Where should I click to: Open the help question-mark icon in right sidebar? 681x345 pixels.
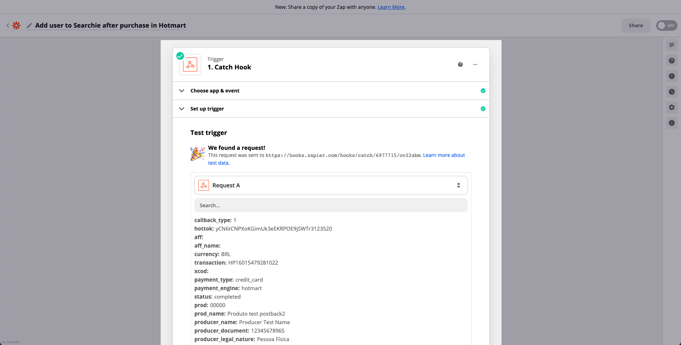coord(671,61)
